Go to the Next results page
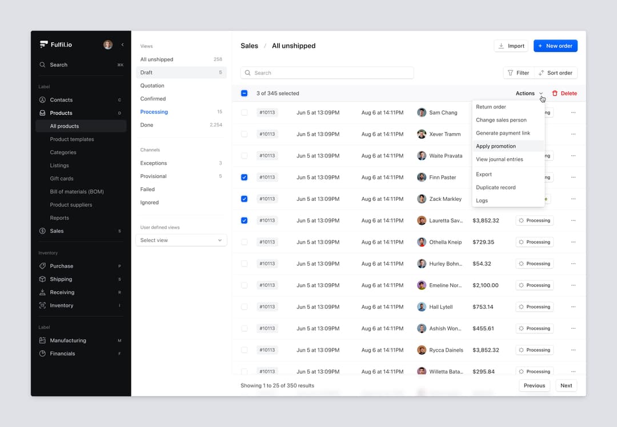 pyautogui.click(x=566, y=385)
